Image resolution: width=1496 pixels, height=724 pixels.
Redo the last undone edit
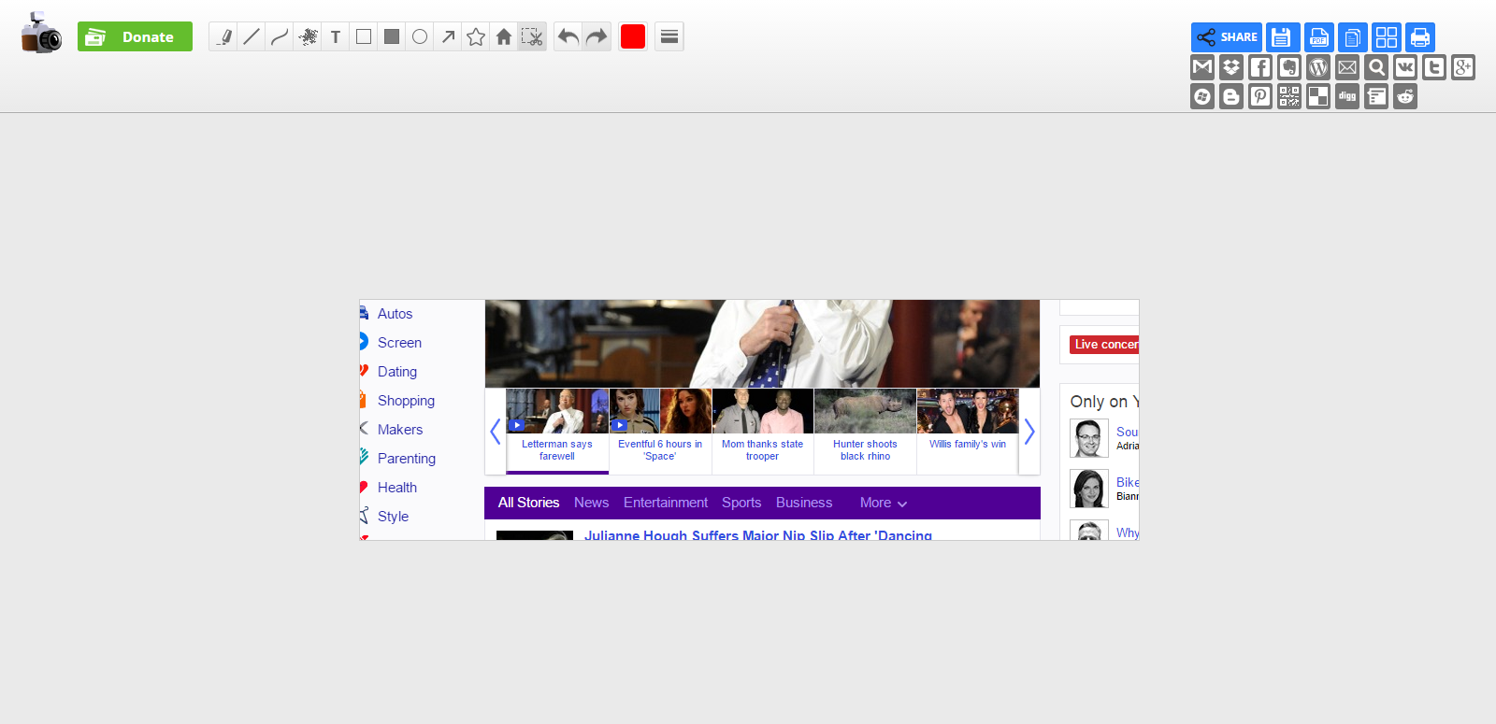(597, 36)
